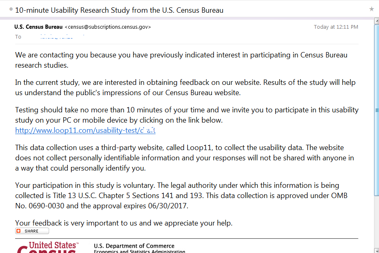This screenshot has width=379, height=253.
Task: Click the Economics and Statistics Administration text
Action: (139, 251)
